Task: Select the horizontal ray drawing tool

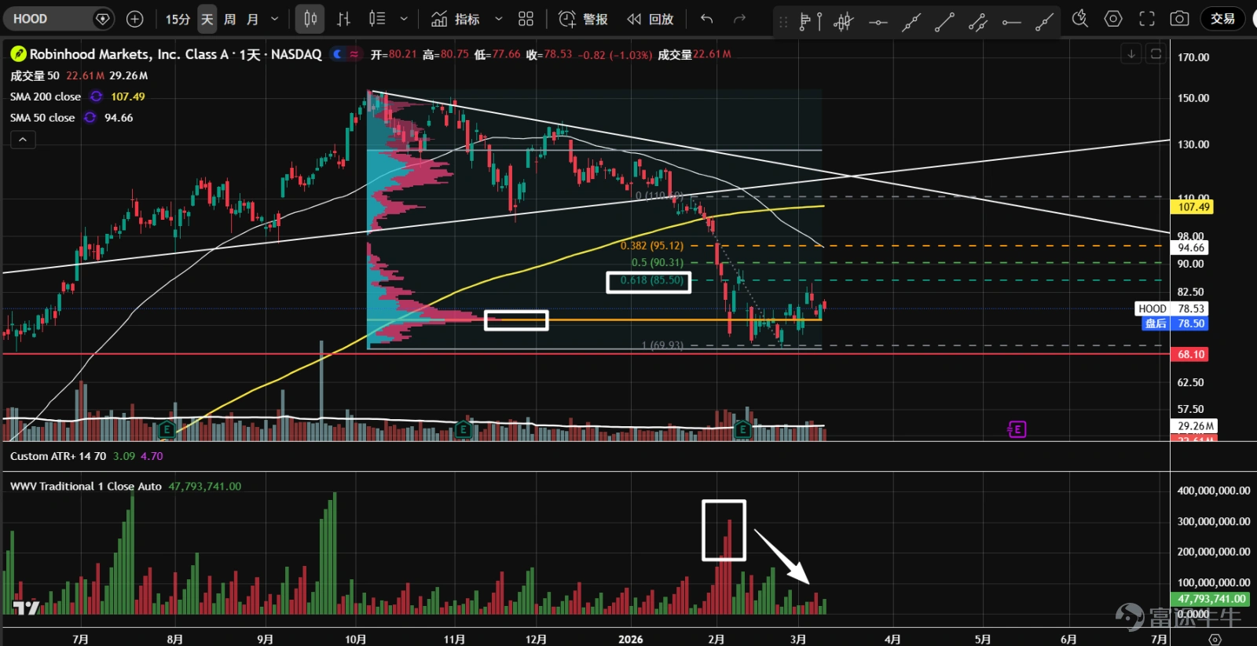Action: click(x=1011, y=22)
